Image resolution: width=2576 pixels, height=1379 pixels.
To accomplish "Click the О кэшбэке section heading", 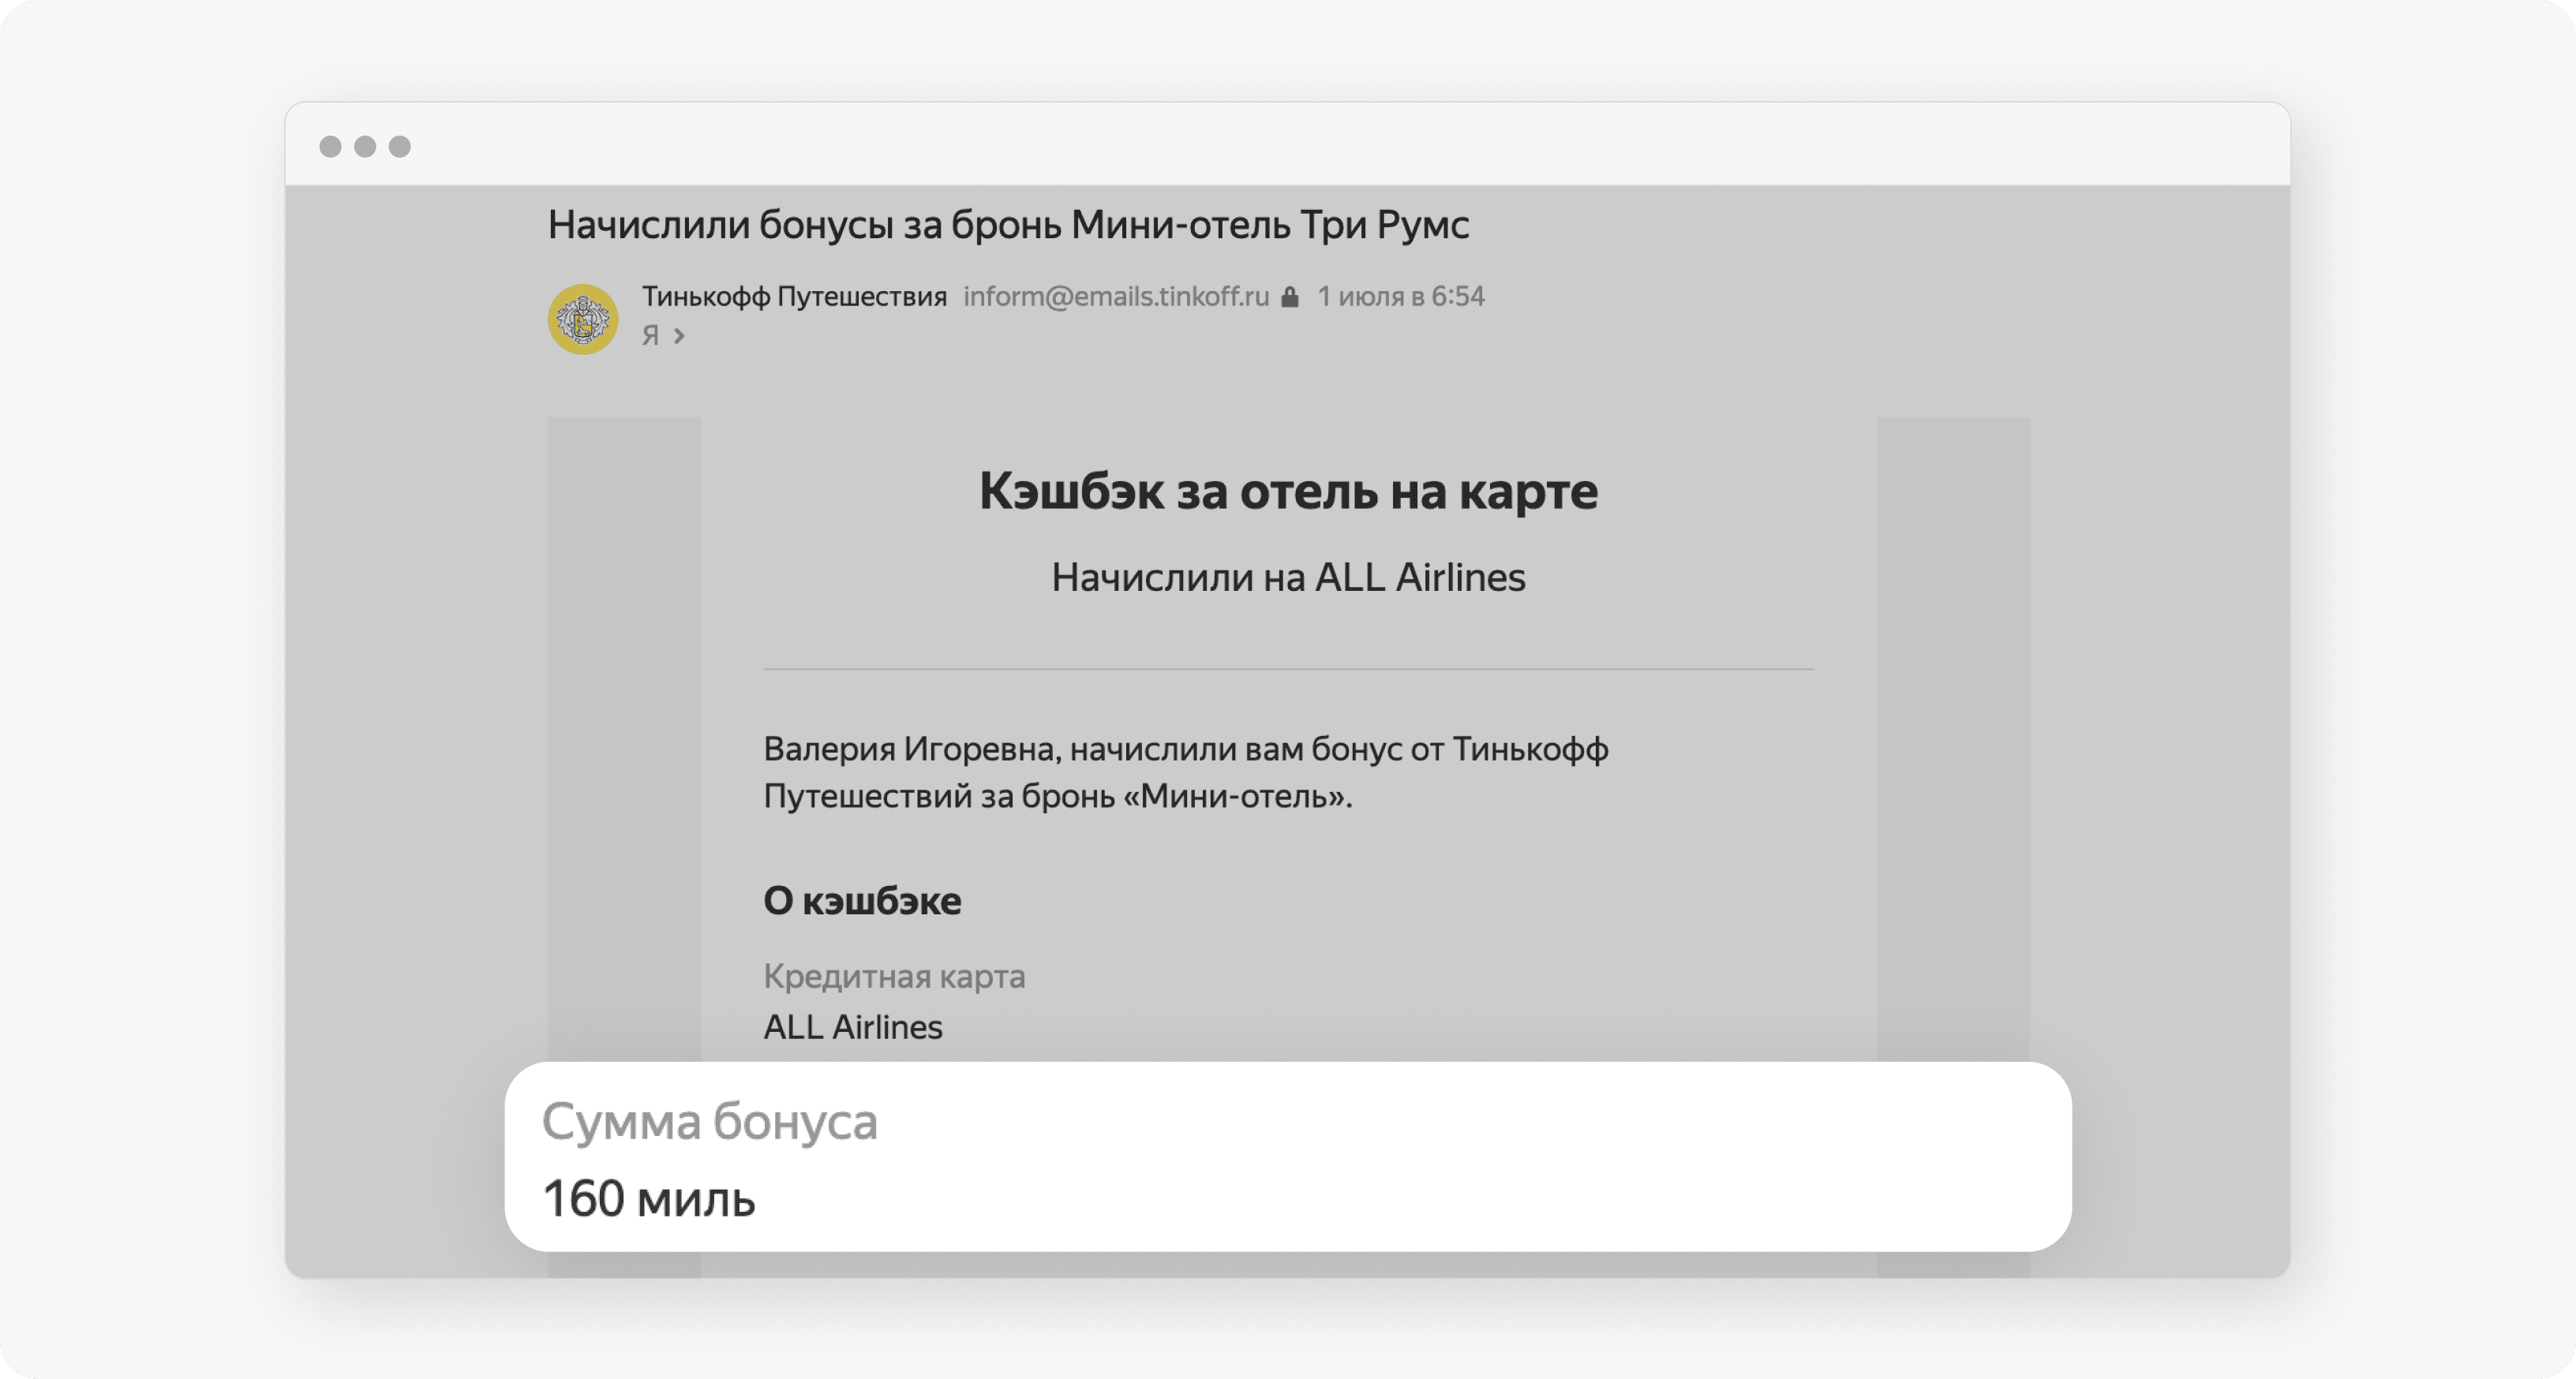I will [x=862, y=902].
